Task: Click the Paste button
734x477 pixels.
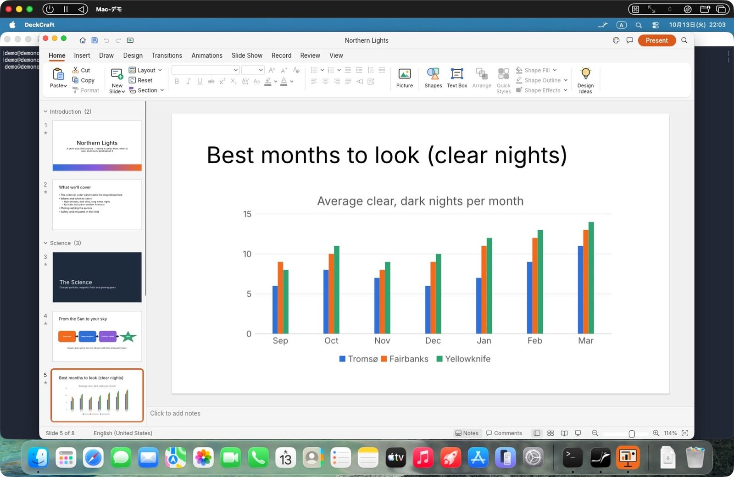Action: pyautogui.click(x=58, y=78)
